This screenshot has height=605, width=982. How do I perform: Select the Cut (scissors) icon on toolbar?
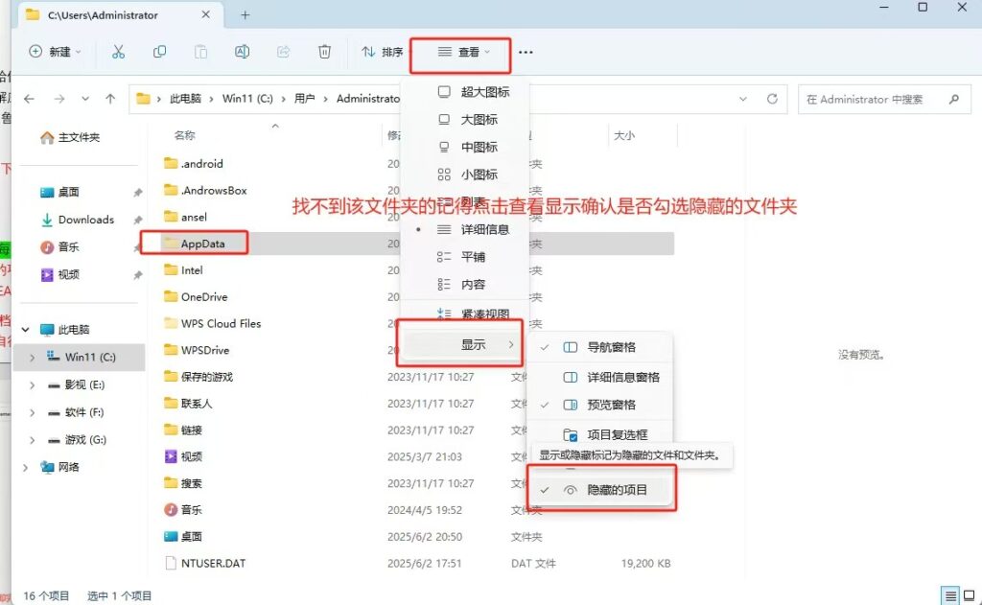click(118, 54)
